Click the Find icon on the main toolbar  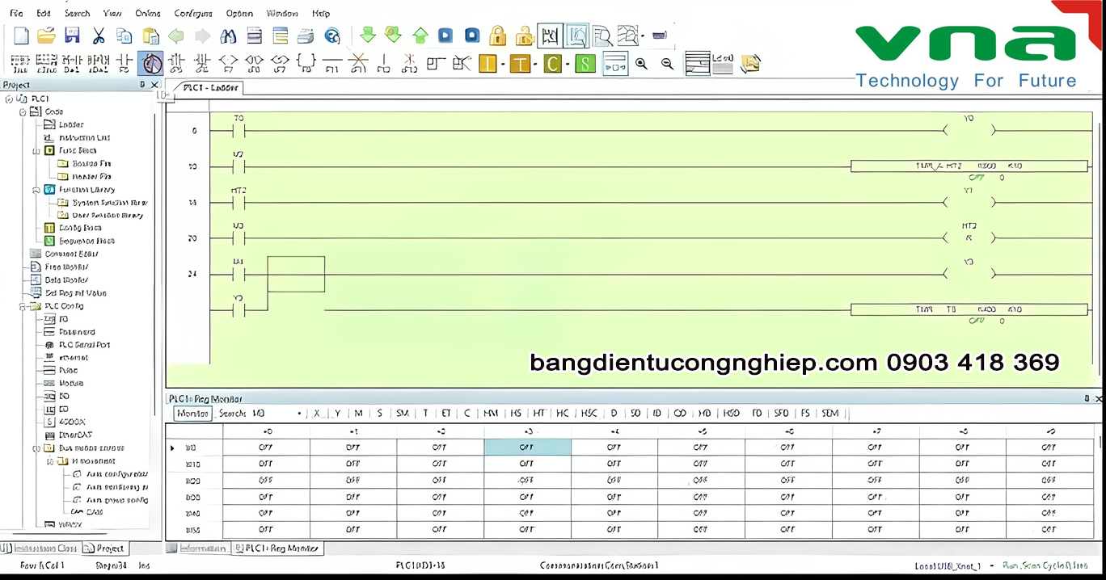pos(229,36)
